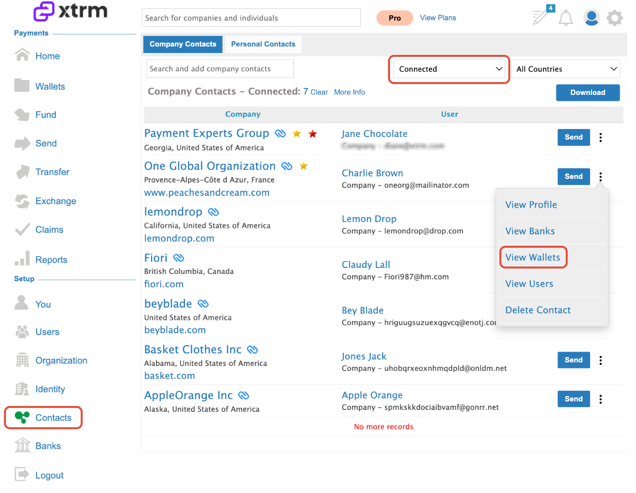Open the Jones Jack user link

[364, 357]
